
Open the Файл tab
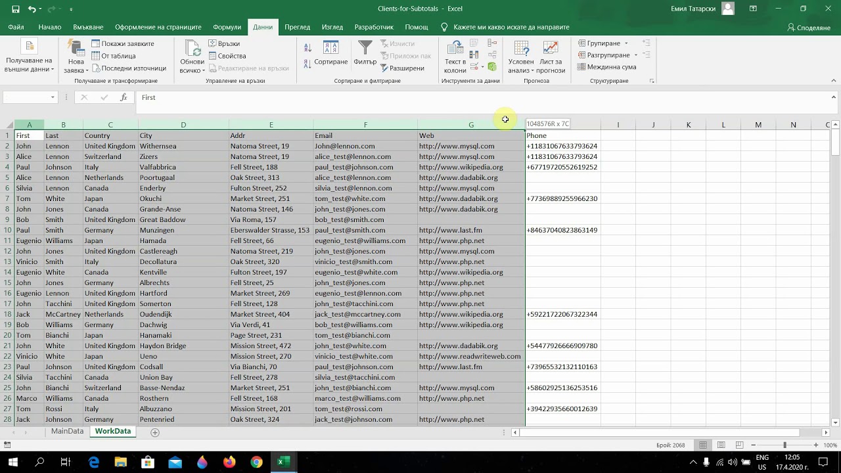pyautogui.click(x=16, y=27)
